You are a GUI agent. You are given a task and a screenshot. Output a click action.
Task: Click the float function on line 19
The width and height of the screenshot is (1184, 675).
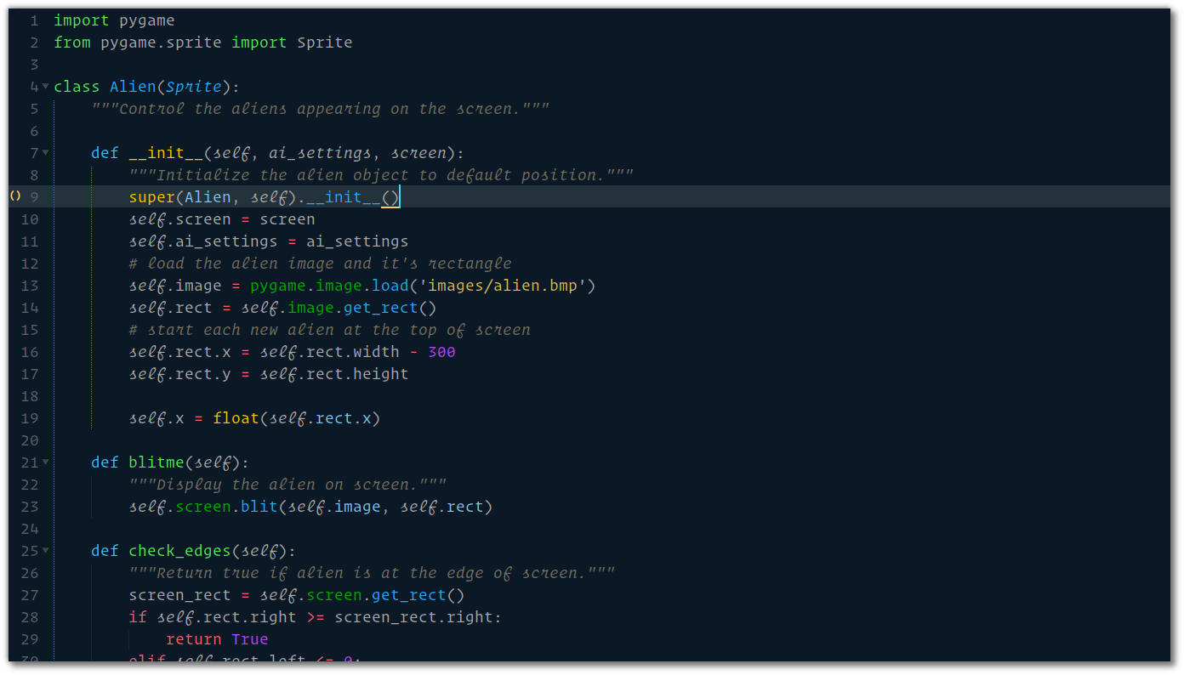coord(236,418)
